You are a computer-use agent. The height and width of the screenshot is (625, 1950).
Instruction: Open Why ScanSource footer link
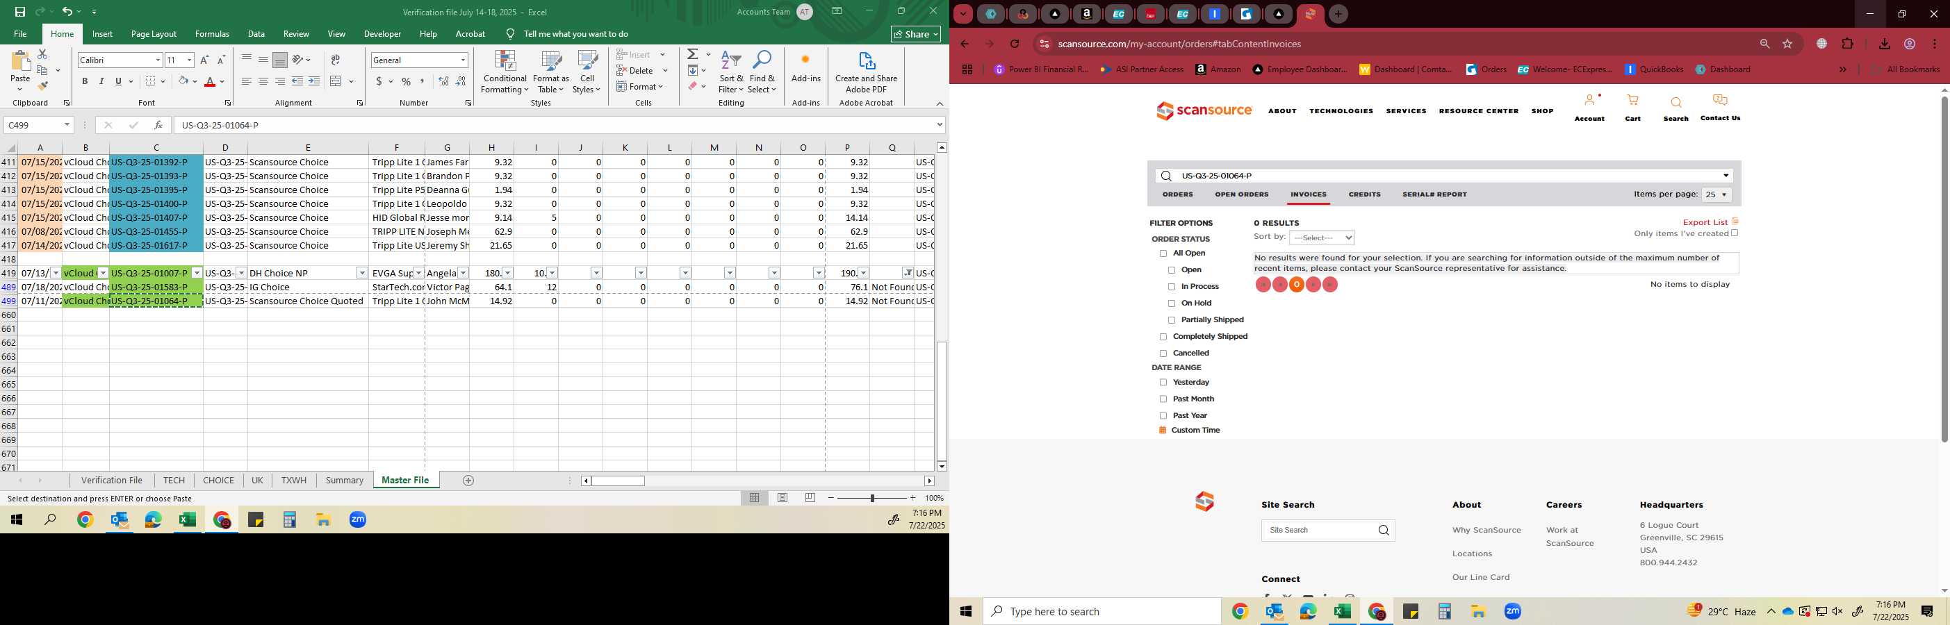point(1486,531)
